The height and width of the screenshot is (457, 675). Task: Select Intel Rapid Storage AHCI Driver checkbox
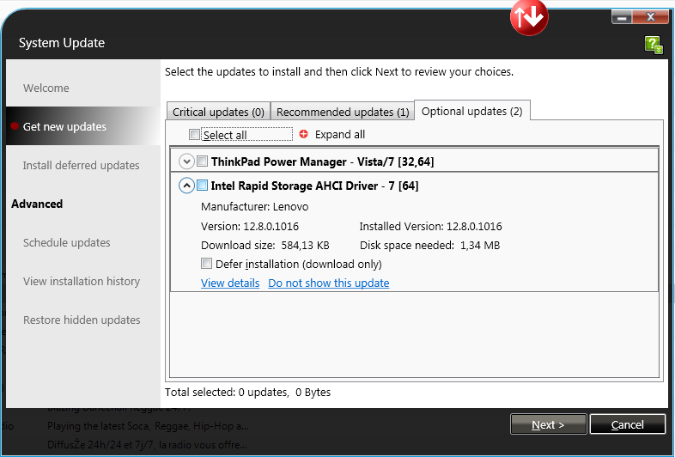tap(202, 185)
